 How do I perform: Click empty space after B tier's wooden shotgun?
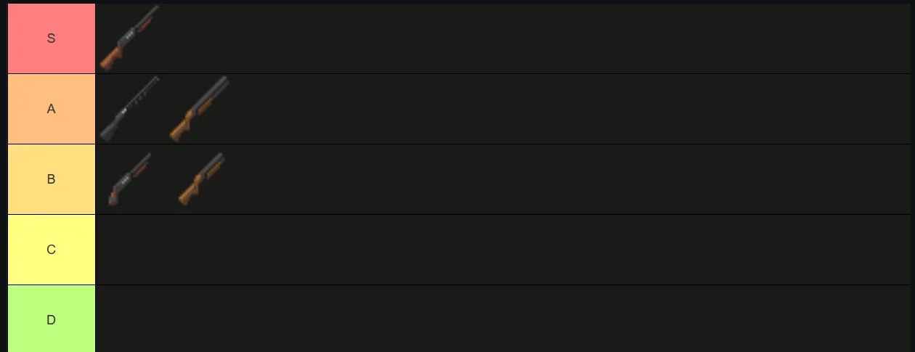568,179
